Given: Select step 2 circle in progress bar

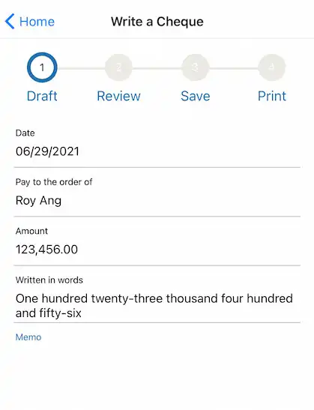Looking at the screenshot, I should click(x=118, y=67).
